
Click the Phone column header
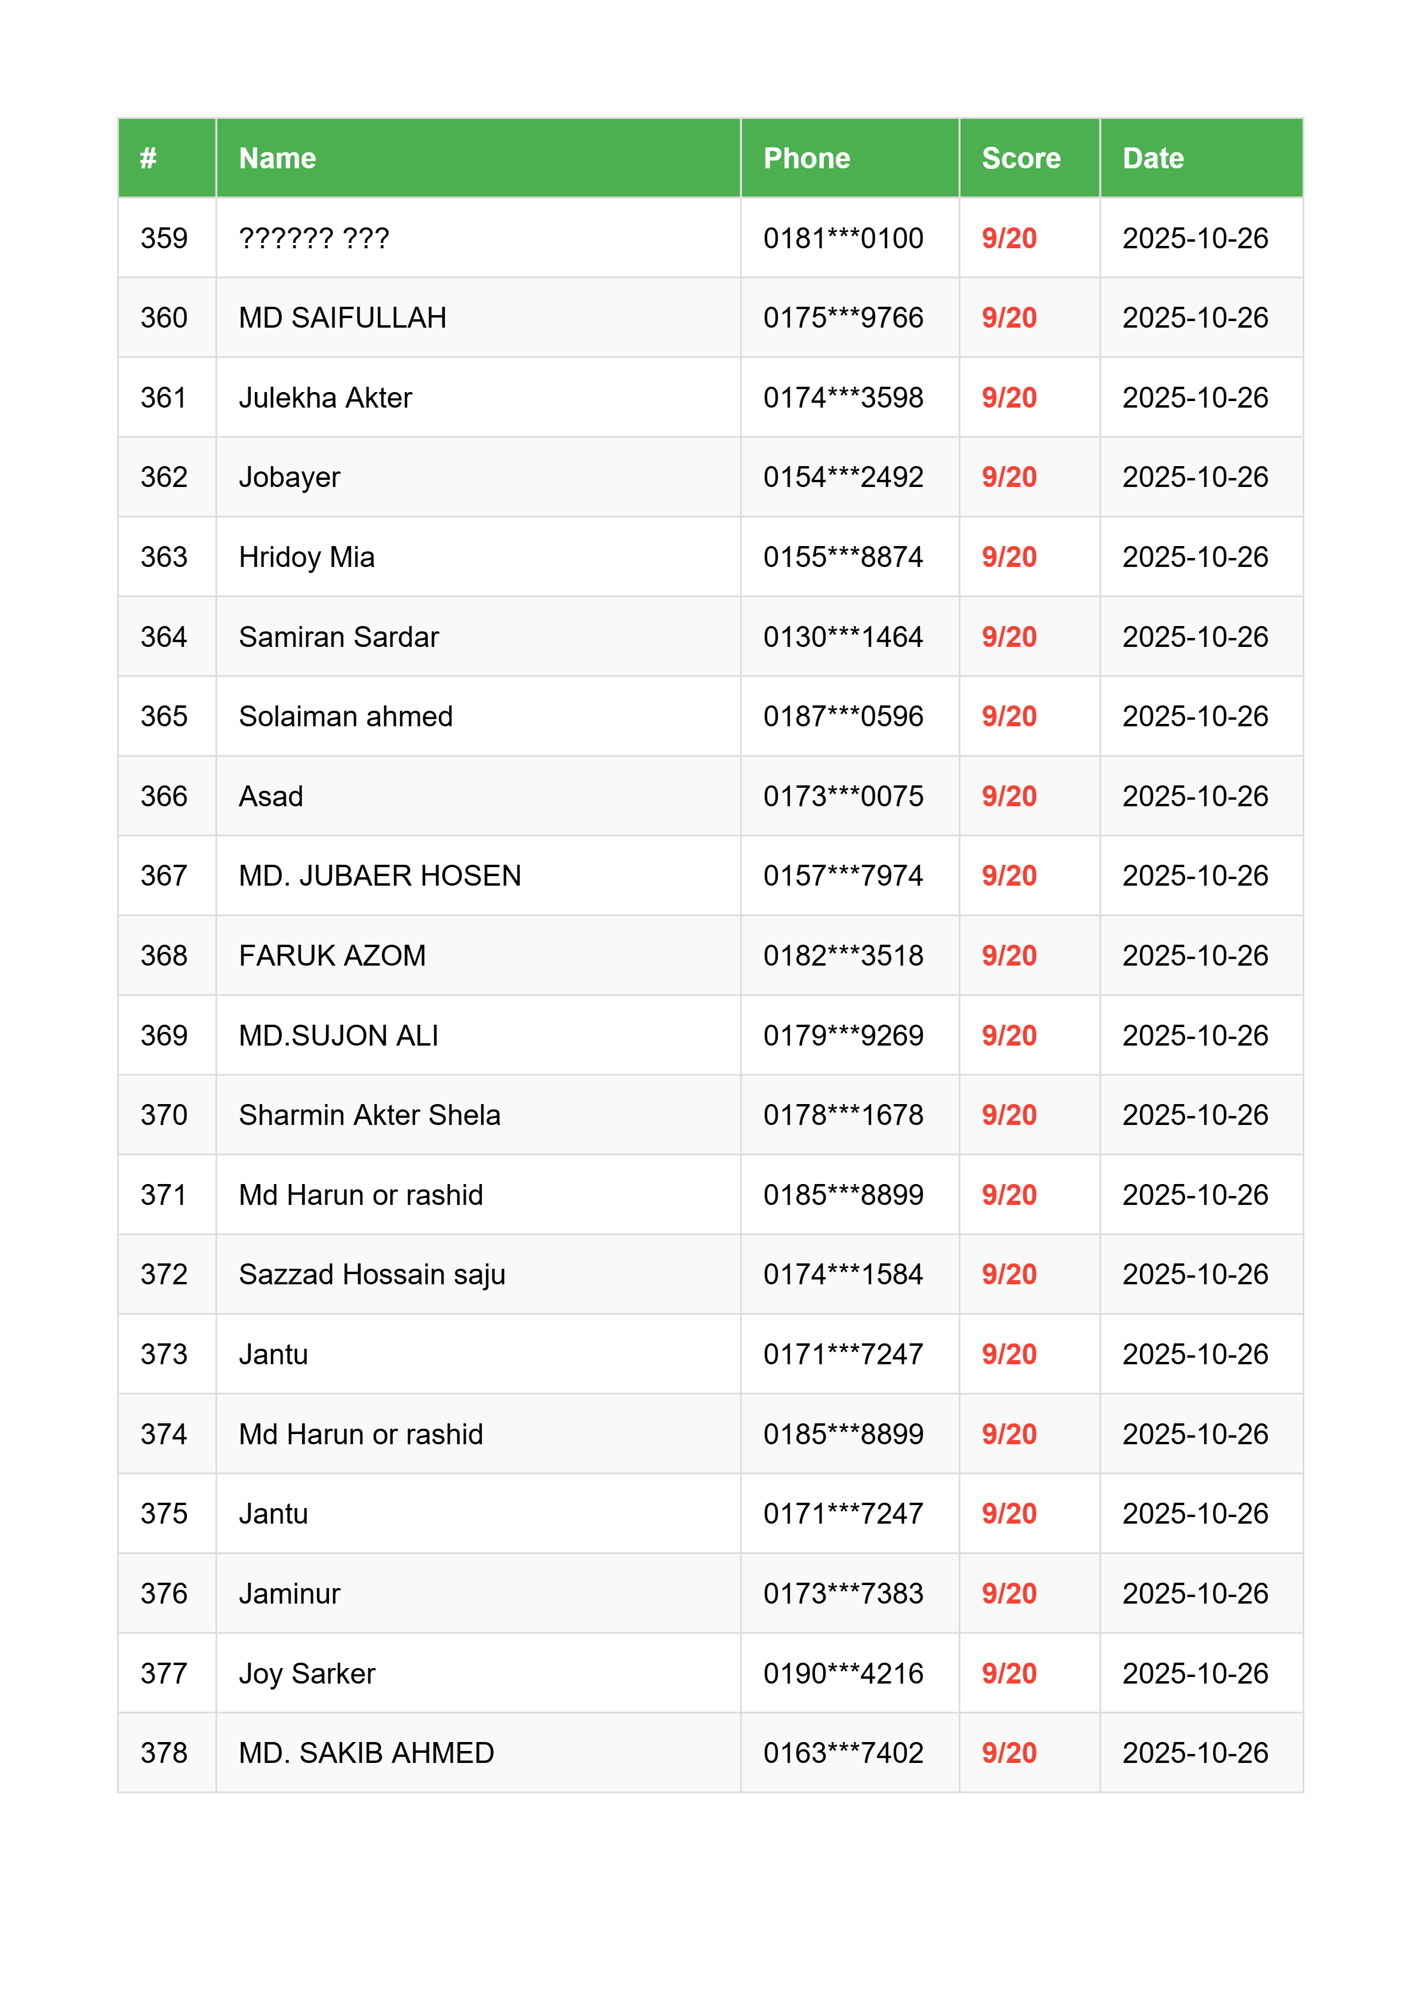click(805, 159)
